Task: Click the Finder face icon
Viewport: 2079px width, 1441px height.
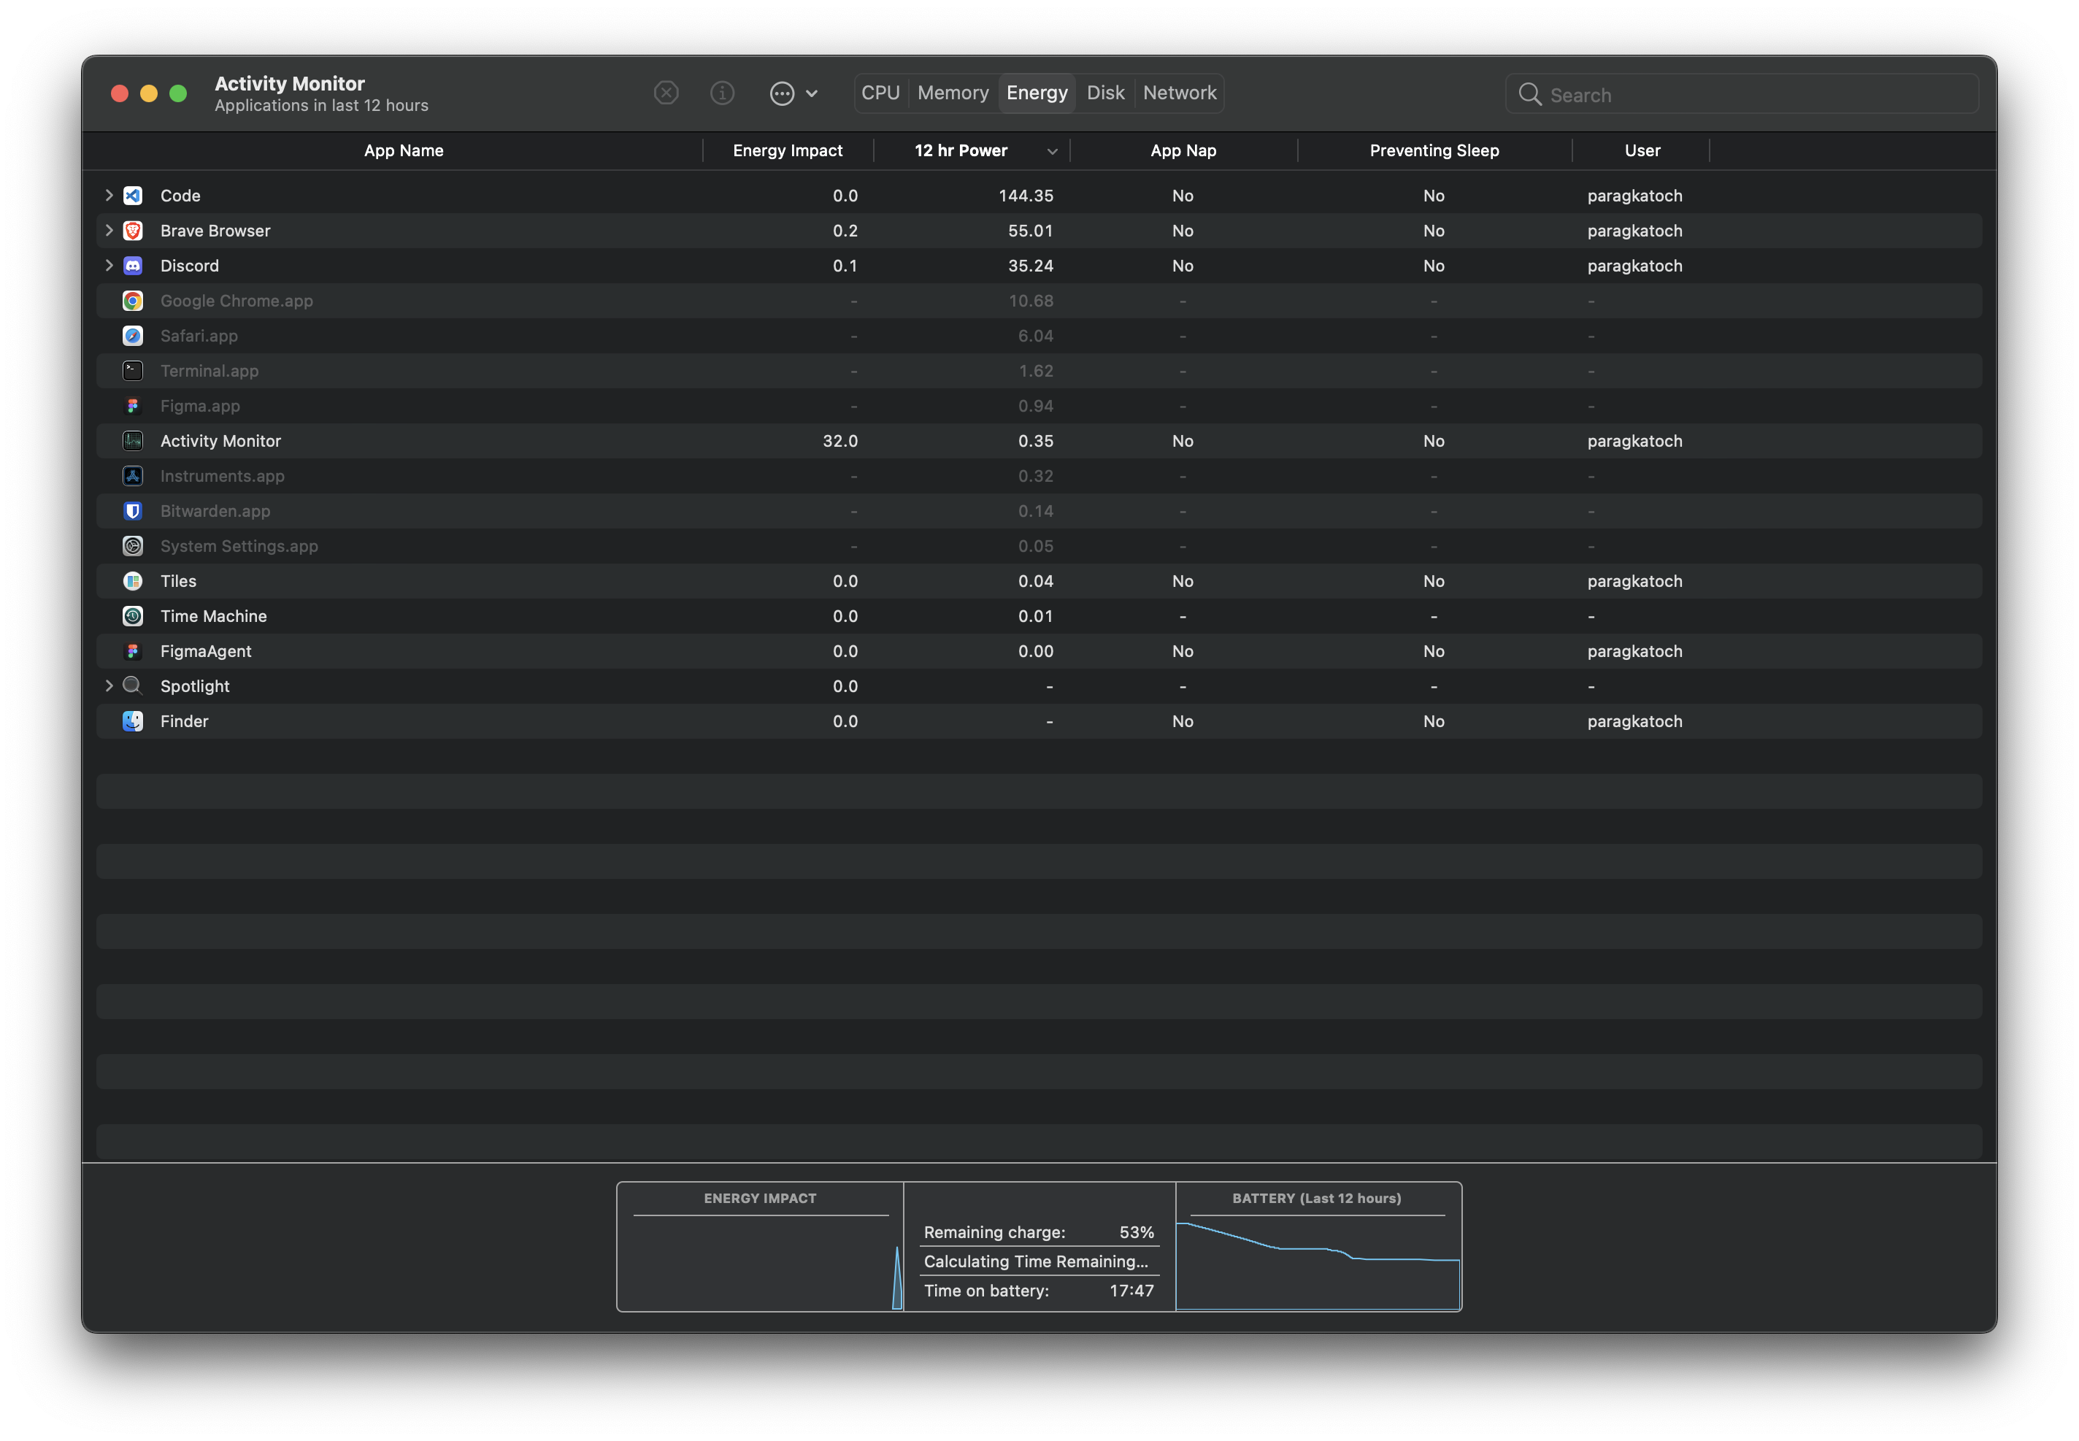Action: 133,721
